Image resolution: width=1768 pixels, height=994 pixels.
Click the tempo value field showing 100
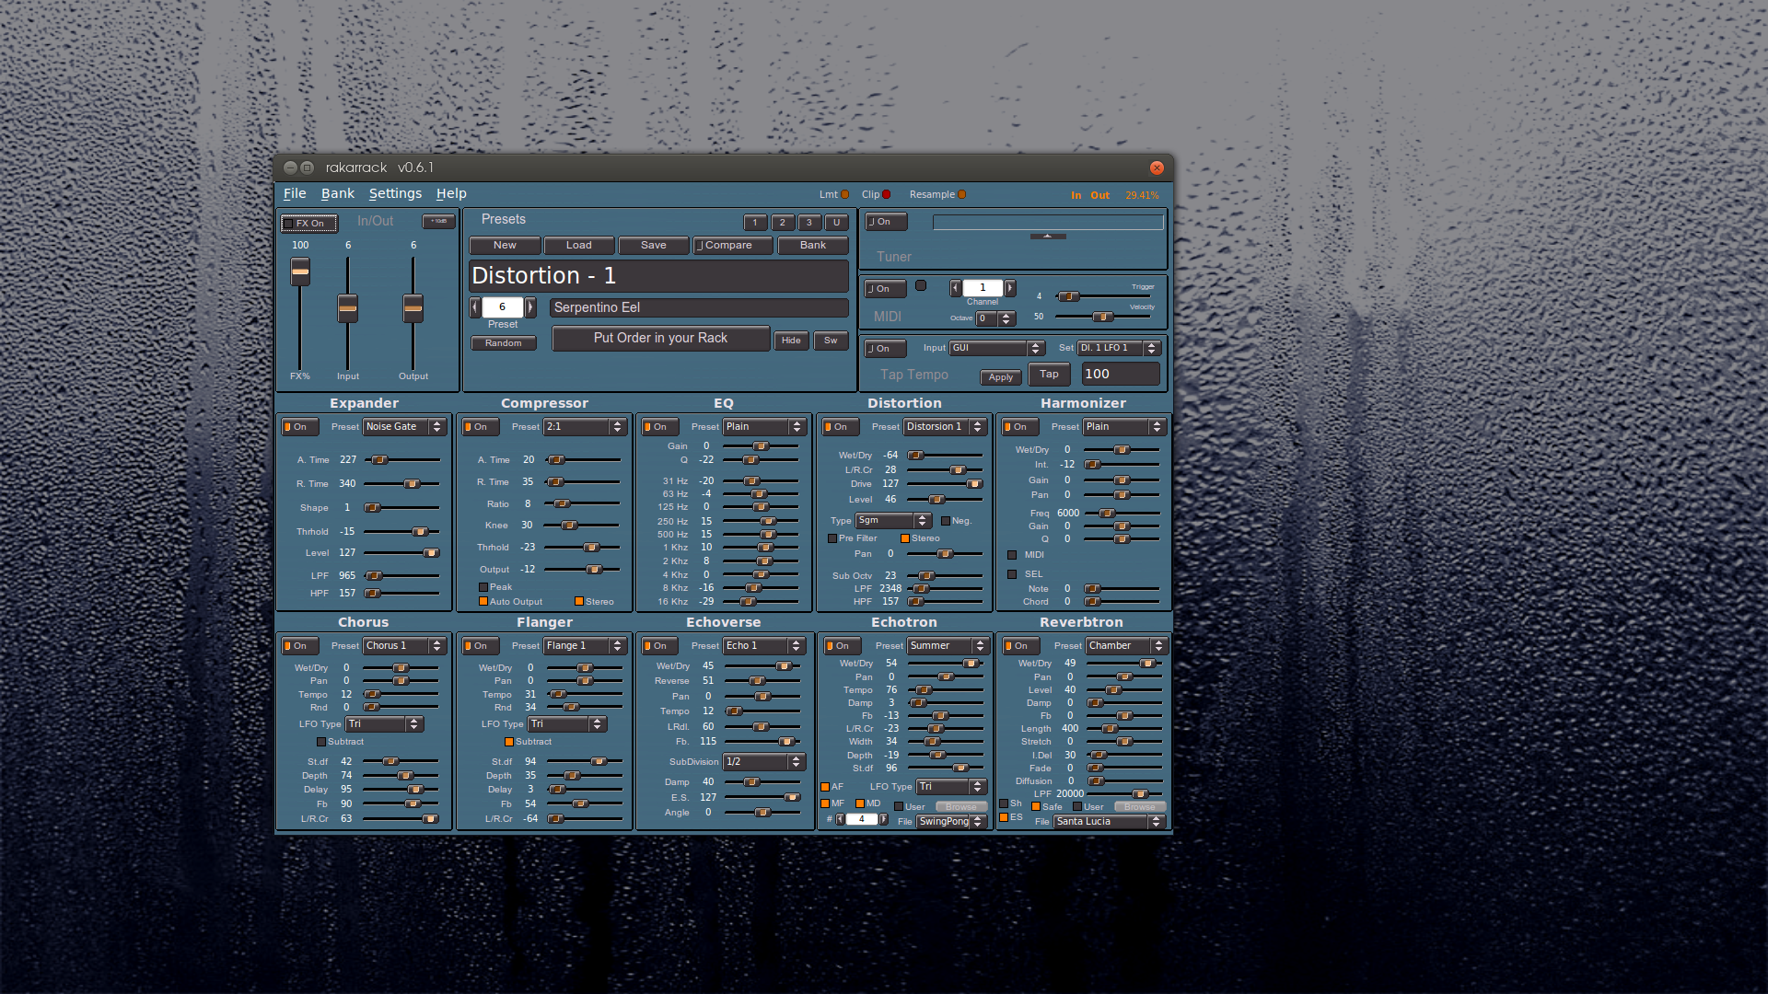pyautogui.click(x=1120, y=374)
